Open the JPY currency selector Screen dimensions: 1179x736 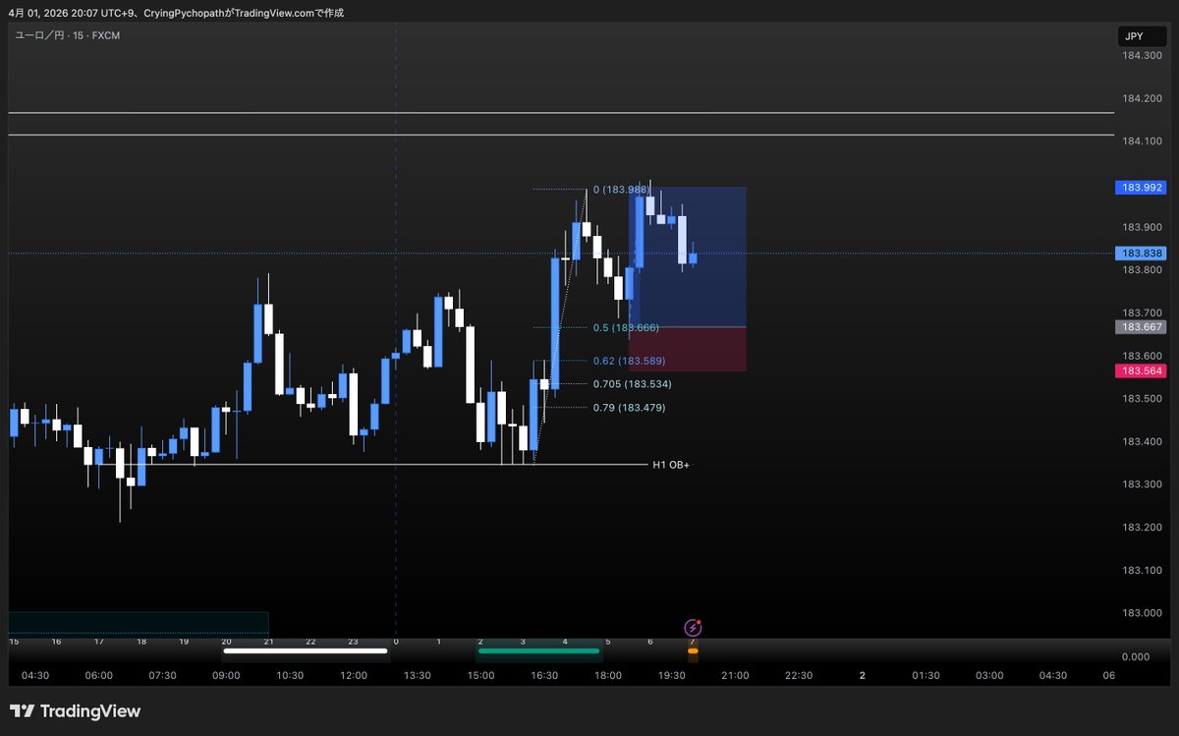(1144, 36)
